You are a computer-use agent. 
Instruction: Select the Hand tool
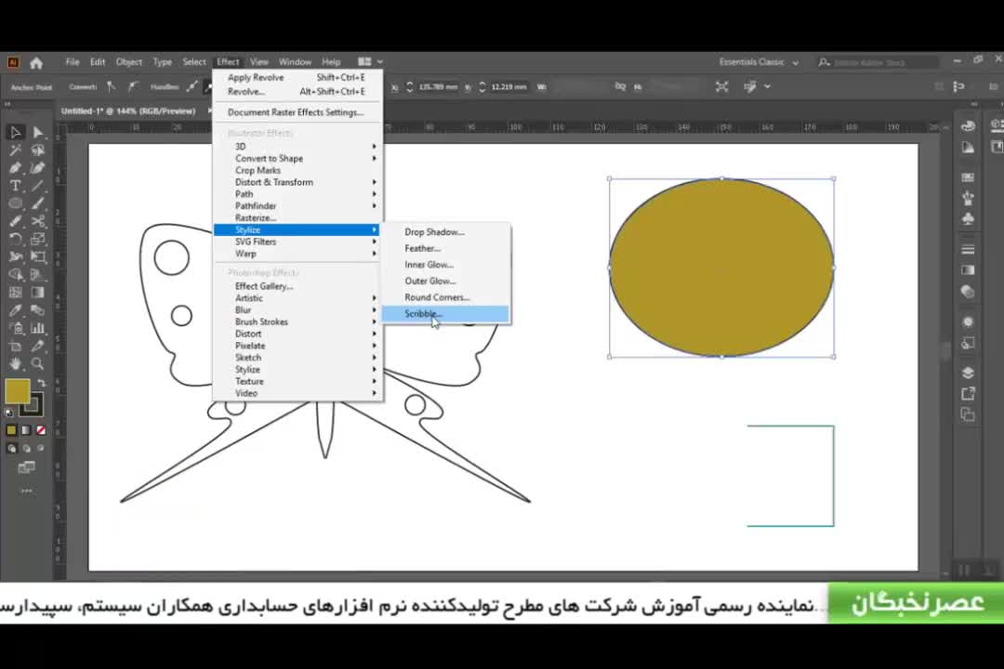pos(16,363)
